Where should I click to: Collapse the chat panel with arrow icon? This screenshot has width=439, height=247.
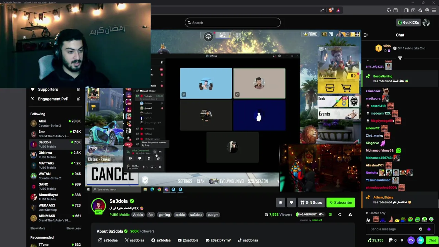pos(366,35)
